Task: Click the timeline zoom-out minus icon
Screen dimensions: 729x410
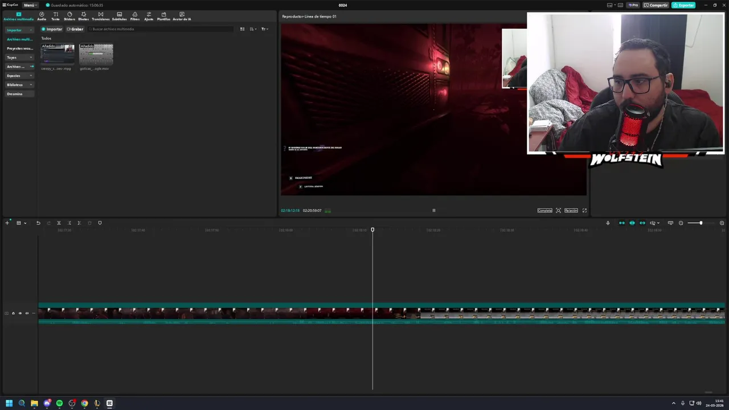Action: pyautogui.click(x=681, y=223)
